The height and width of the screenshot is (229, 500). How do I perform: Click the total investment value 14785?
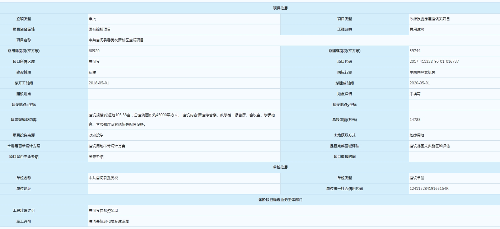pyautogui.click(x=415, y=120)
